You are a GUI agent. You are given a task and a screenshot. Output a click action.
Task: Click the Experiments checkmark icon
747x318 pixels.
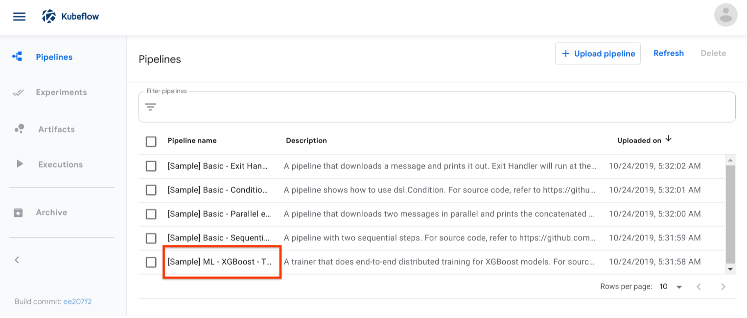tap(18, 92)
